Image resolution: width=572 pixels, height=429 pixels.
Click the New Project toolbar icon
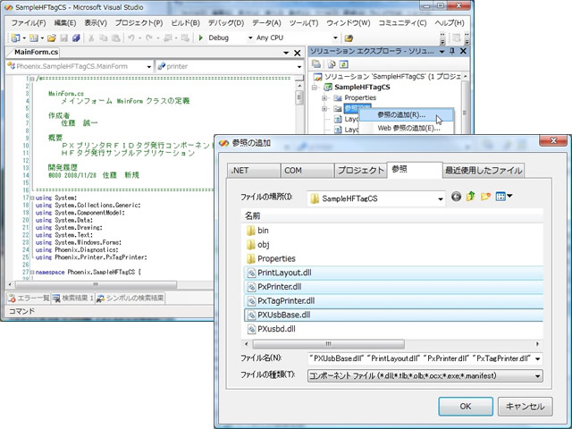(16, 38)
